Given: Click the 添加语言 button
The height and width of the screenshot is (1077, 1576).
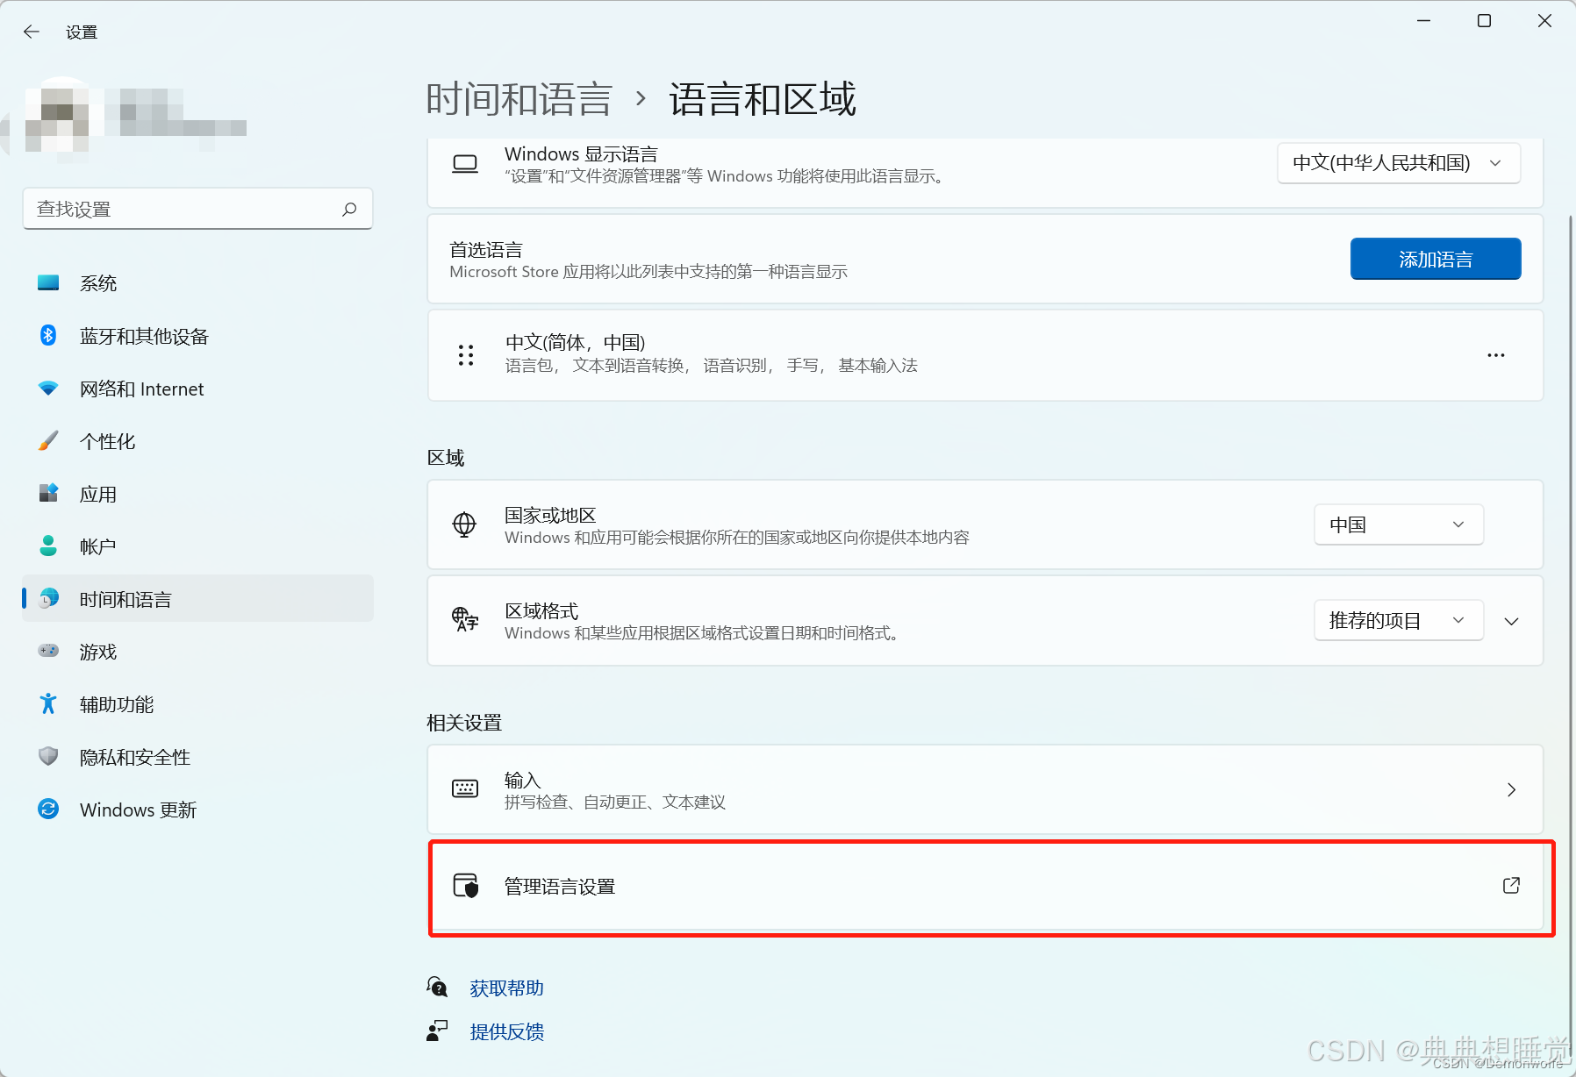Looking at the screenshot, I should tap(1436, 259).
